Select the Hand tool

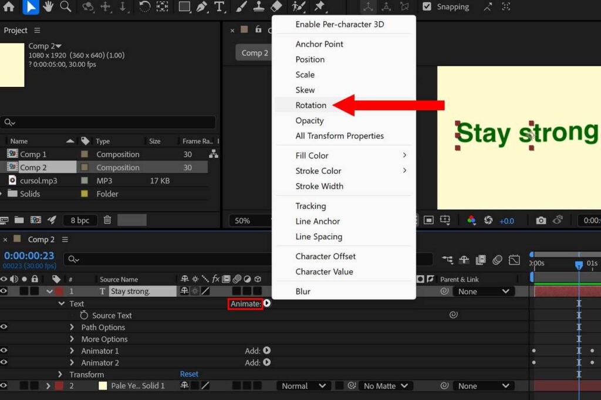[48, 6]
